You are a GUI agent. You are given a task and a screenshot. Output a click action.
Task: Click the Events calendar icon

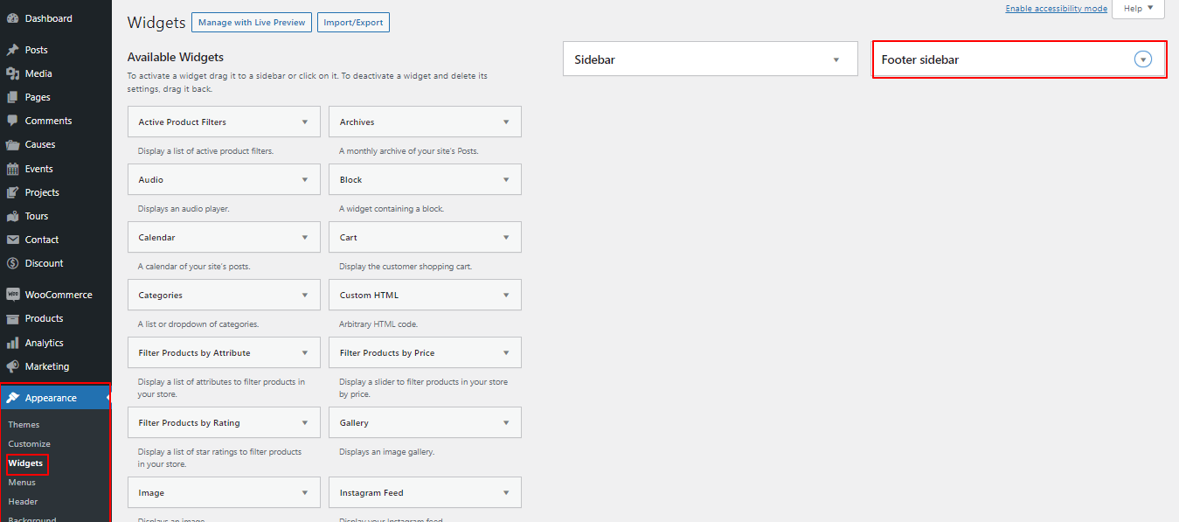12,169
